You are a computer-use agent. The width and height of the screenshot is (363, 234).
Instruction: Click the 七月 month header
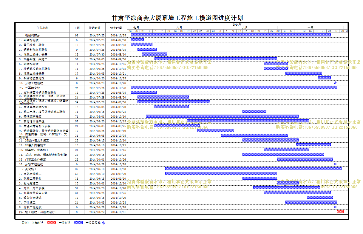click(x=136, y=27)
